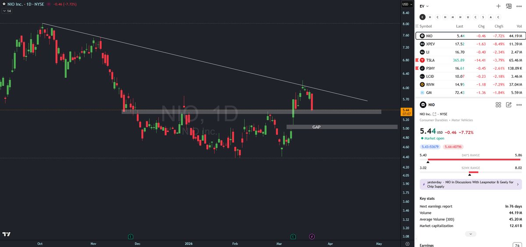Screen dimensions: 526x247
Task: Click Next earnings report row
Action: 470,206
